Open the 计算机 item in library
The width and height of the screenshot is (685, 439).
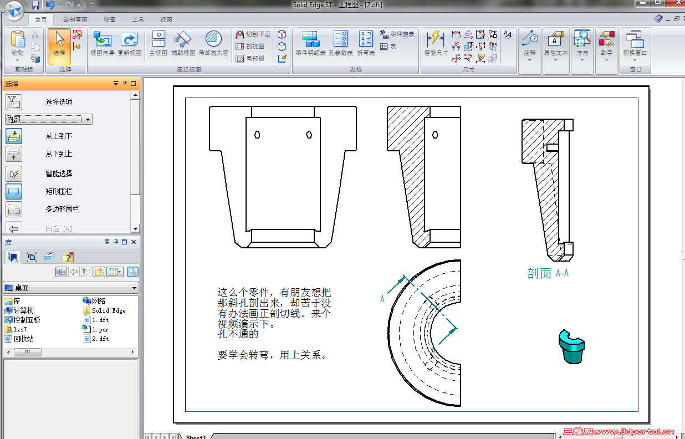[x=19, y=310]
